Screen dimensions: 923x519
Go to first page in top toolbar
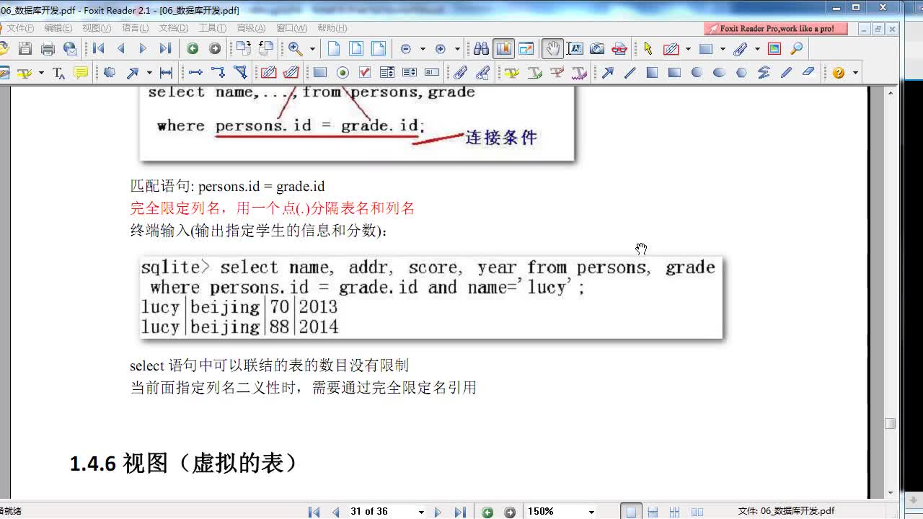tap(99, 49)
